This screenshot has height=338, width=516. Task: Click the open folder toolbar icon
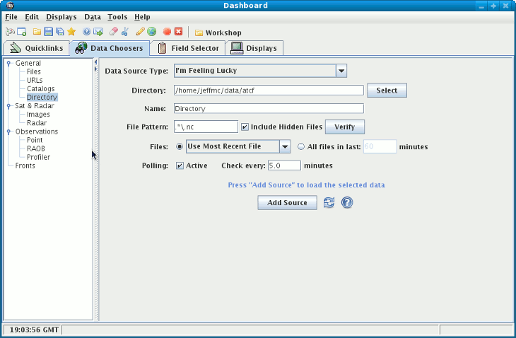point(37,32)
